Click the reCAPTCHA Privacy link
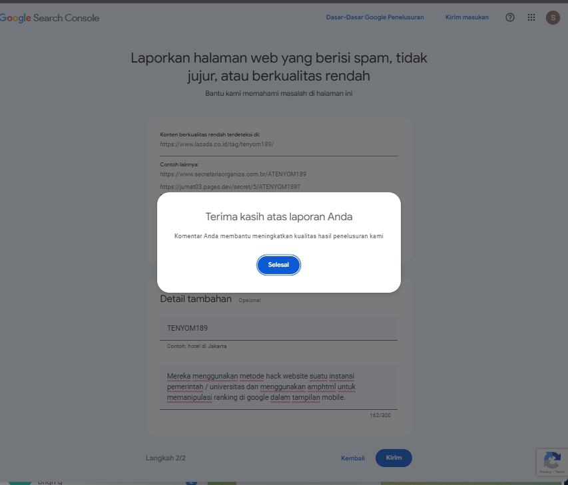Image resolution: width=568 pixels, height=485 pixels. coord(545,472)
